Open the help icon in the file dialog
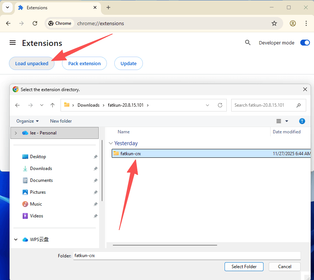 tap(302, 121)
